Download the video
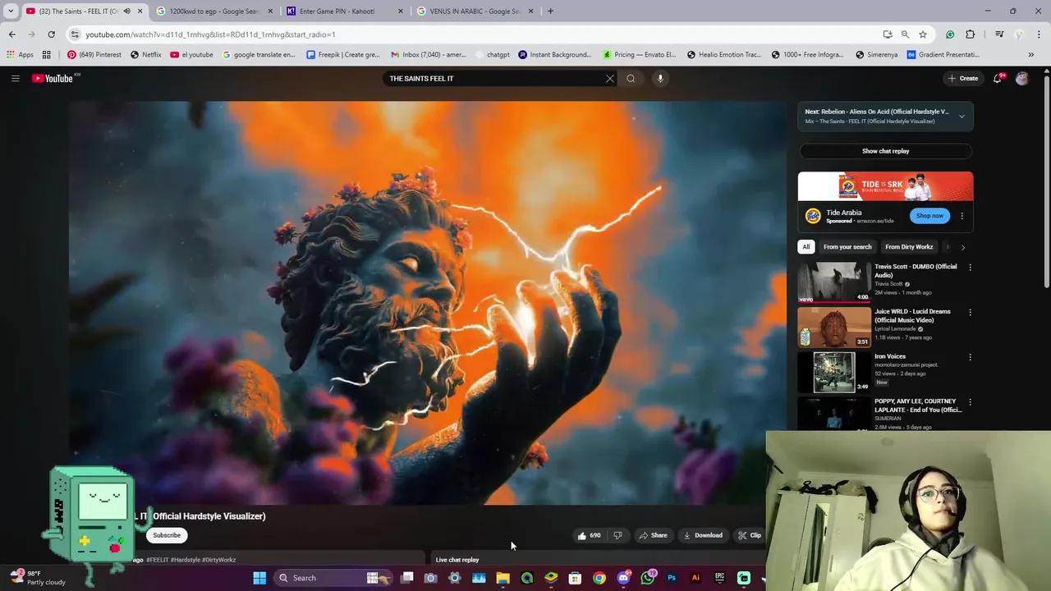1051x591 pixels. click(703, 535)
